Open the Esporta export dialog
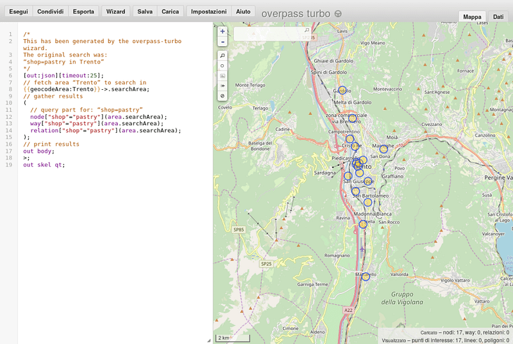Viewport: 513px width, 344px height. 83,12
